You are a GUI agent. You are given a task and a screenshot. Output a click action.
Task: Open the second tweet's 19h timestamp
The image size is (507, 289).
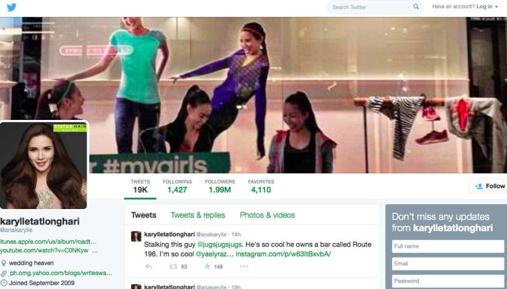236,287
